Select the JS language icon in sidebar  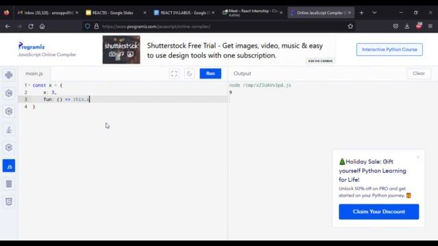tap(9, 165)
